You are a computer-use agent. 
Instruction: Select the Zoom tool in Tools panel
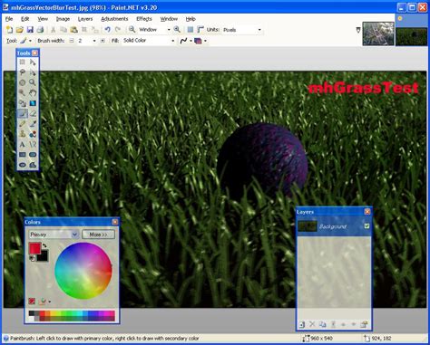coord(33,82)
